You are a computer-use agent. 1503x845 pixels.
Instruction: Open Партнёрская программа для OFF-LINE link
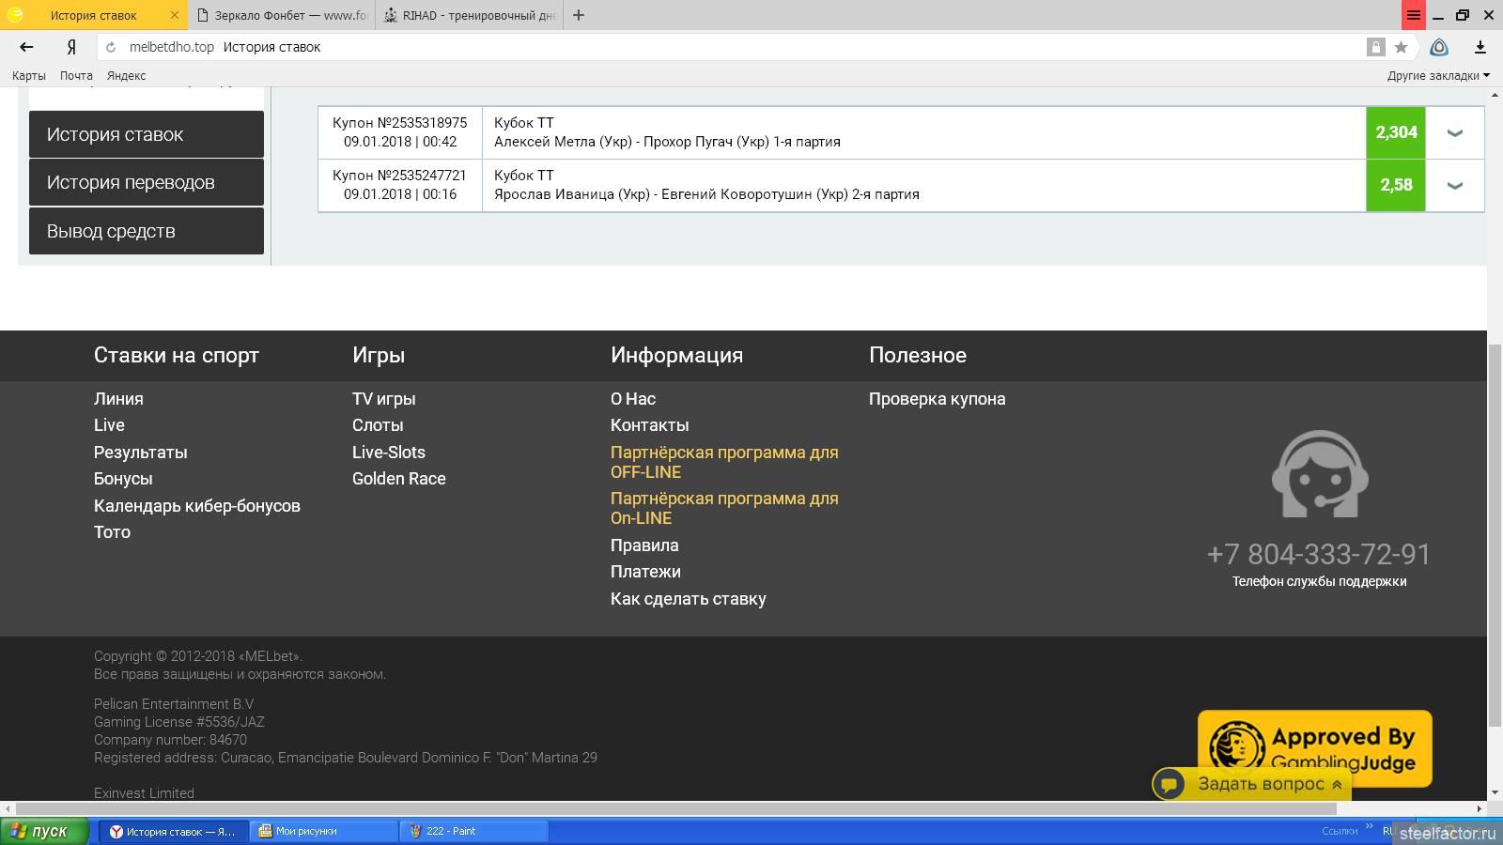(724, 462)
